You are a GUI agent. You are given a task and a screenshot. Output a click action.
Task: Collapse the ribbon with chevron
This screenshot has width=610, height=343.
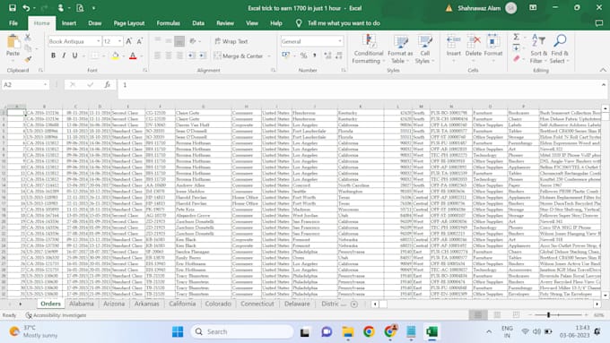pos(603,71)
